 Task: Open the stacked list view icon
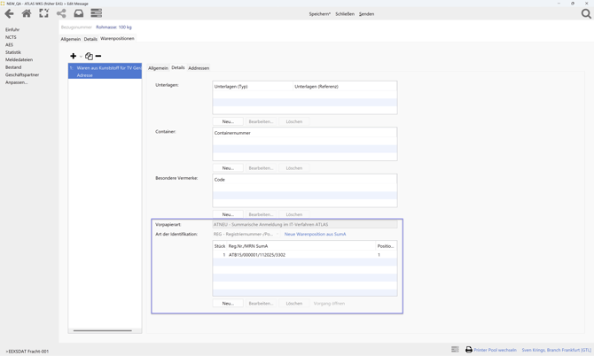pyautogui.click(x=97, y=13)
